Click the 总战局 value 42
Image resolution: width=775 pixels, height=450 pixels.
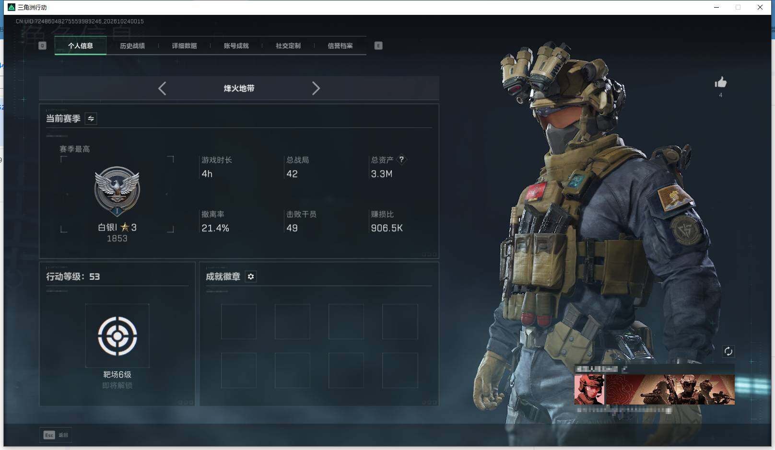[x=292, y=174]
